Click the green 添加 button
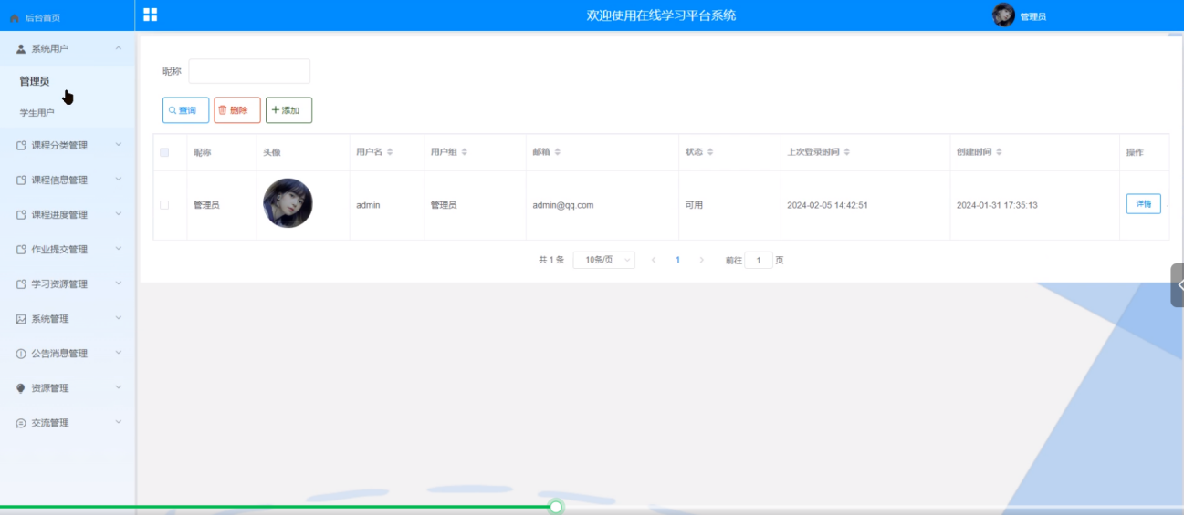Image resolution: width=1184 pixels, height=515 pixels. 288,110
